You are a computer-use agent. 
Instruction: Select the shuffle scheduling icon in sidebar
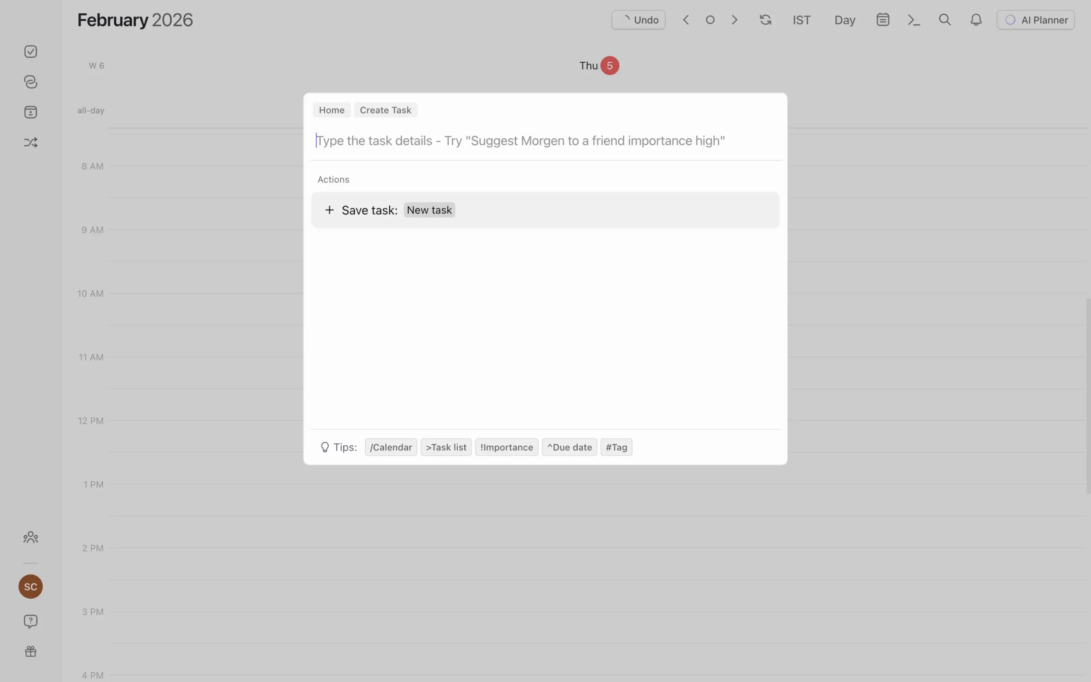pos(30,142)
